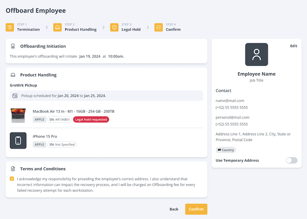
Task: Click the calendar icon in pickup schedule
Action: pyautogui.click(x=15, y=96)
